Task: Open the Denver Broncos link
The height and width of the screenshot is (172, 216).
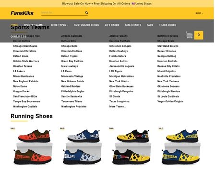Action: (167, 51)
